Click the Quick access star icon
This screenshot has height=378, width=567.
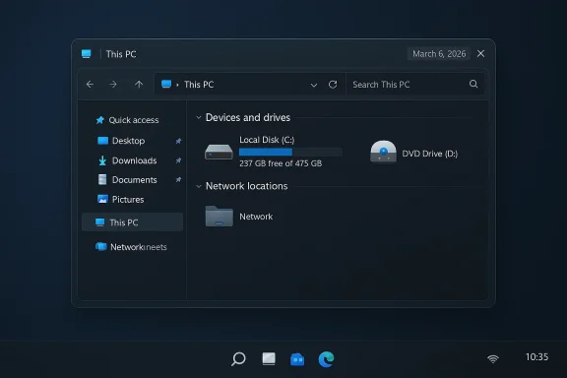[100, 120]
